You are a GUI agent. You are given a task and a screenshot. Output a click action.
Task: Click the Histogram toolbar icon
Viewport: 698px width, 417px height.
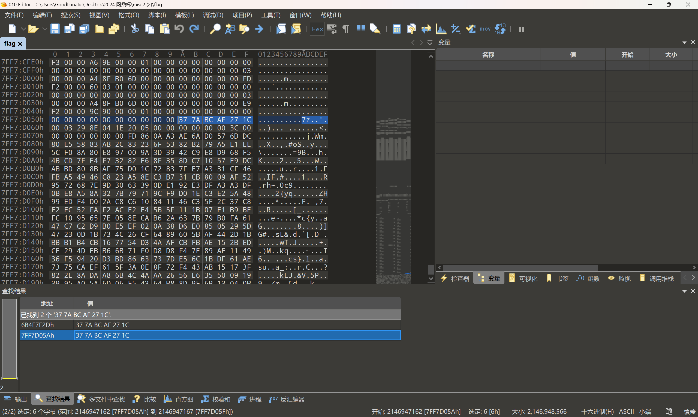pyautogui.click(x=441, y=29)
